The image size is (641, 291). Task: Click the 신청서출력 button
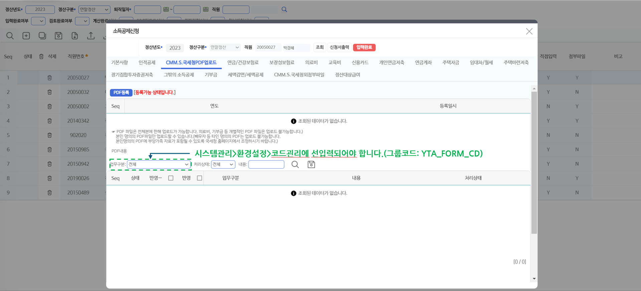pyautogui.click(x=340, y=47)
